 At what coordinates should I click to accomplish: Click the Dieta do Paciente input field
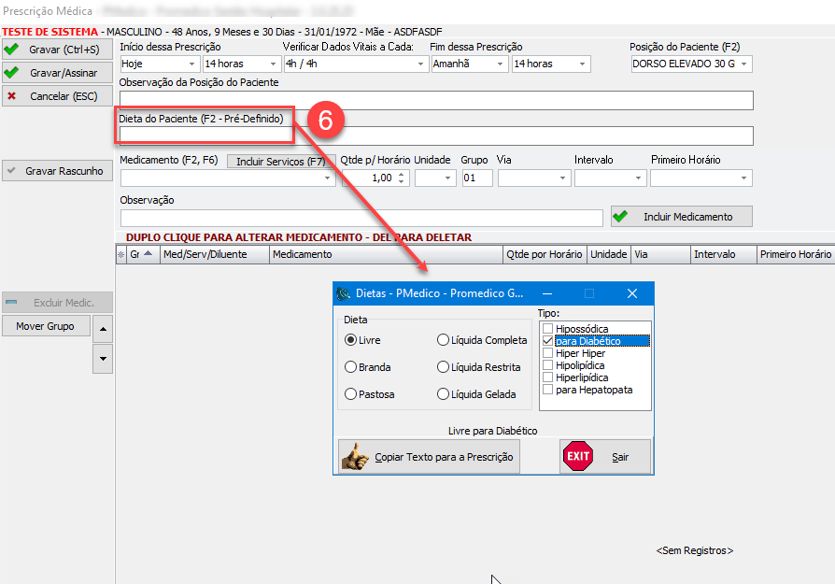435,136
